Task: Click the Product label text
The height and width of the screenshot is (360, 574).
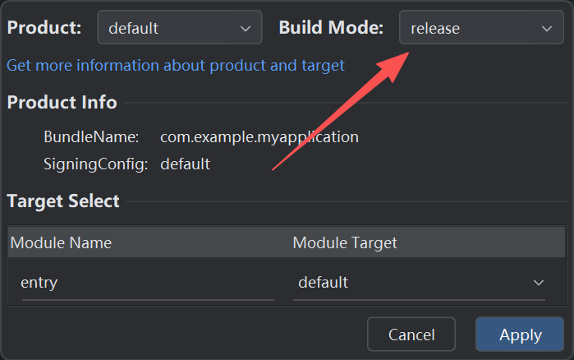Action: [x=44, y=27]
